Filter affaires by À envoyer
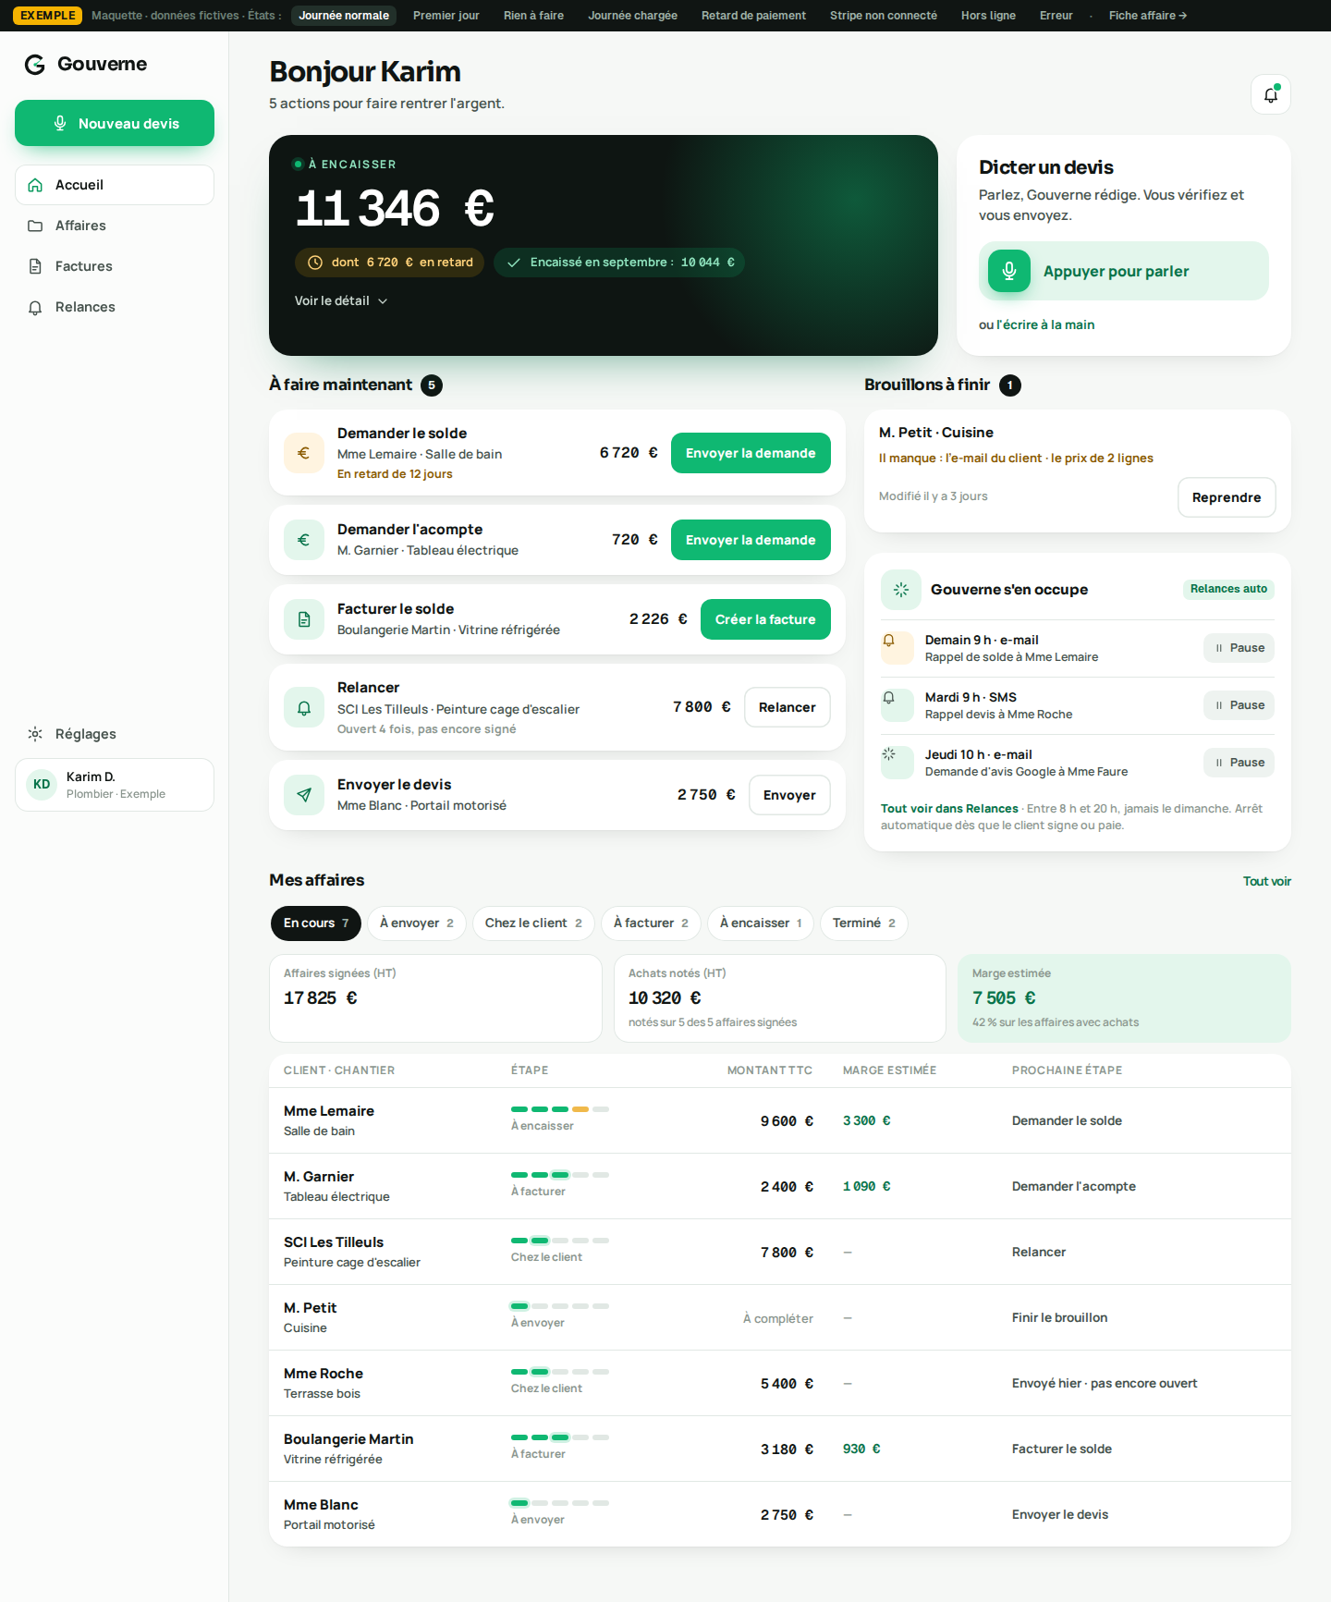This screenshot has width=1331, height=1602. 417,923
